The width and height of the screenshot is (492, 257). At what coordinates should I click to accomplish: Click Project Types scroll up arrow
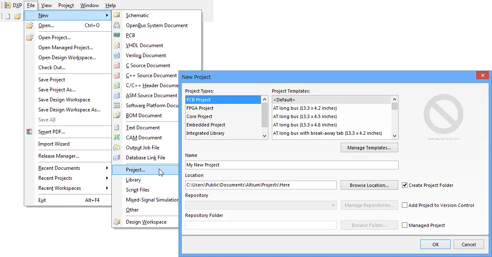tap(264, 99)
